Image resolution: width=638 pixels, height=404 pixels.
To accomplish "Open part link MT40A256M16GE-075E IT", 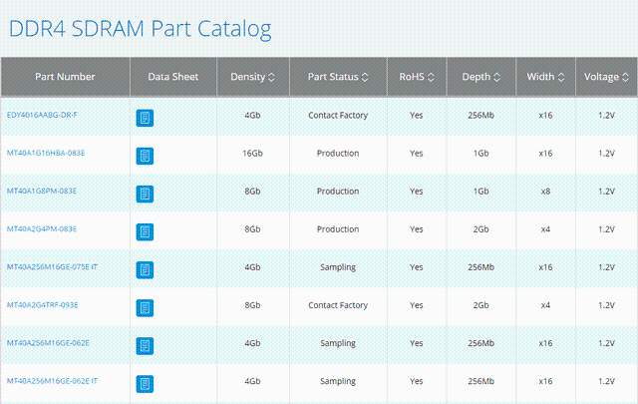I will point(52,267).
